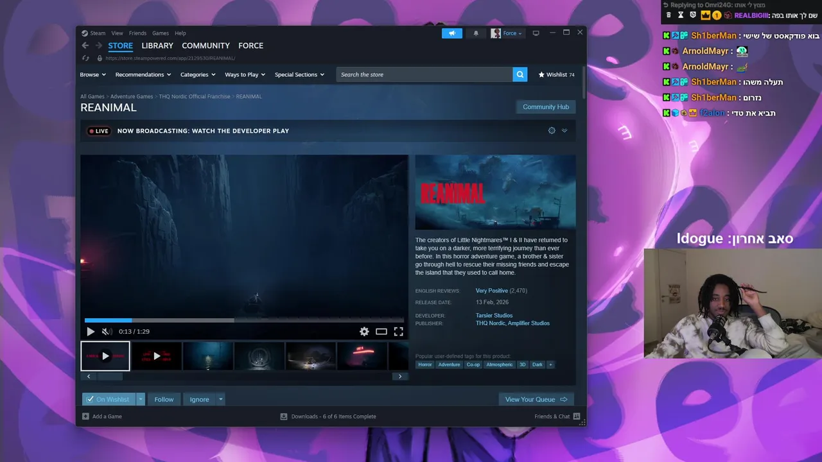Viewport: 822px width, 462px height.
Task: Focus the Search the store field
Action: (424, 74)
